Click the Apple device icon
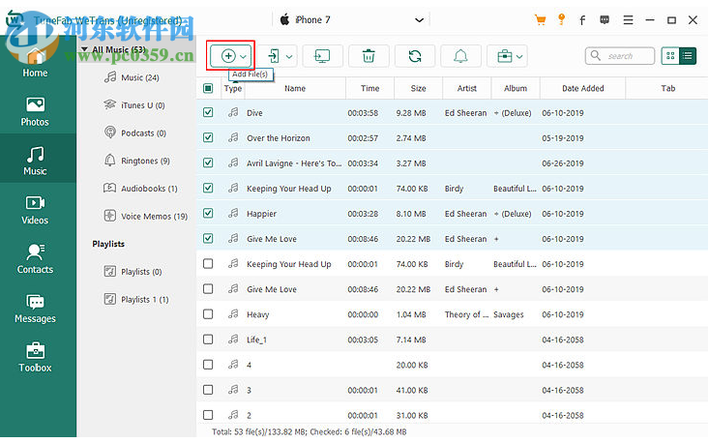Image resolution: width=709 pixels, height=443 pixels. [x=285, y=19]
